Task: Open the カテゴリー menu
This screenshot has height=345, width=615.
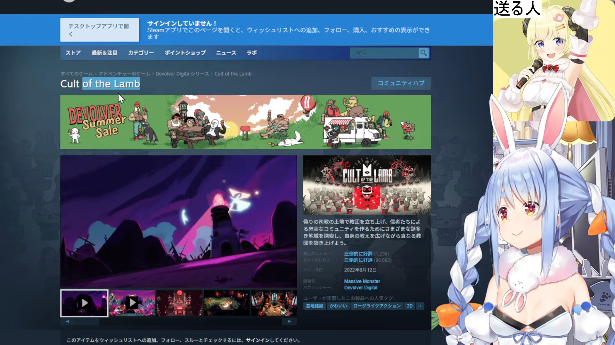Action: point(141,53)
